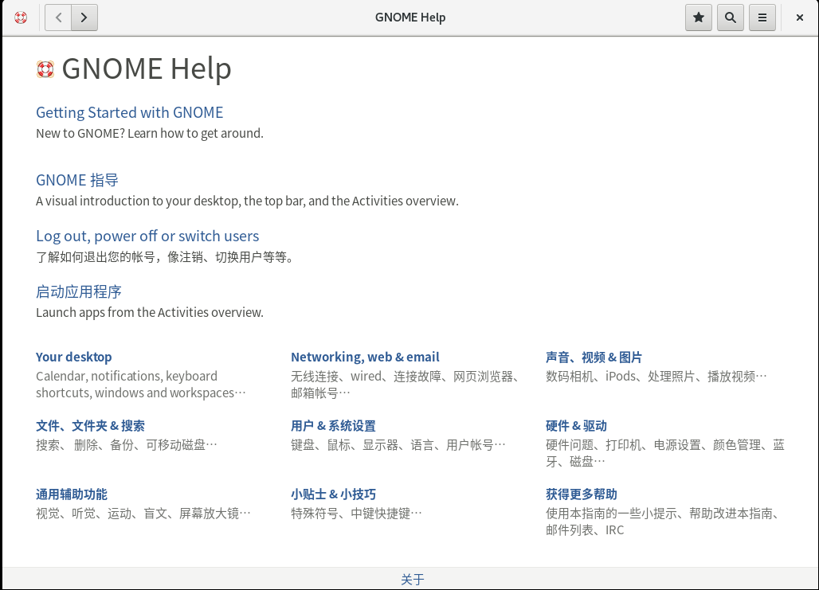Click the back navigation arrow
The height and width of the screenshot is (590, 819).
(x=58, y=18)
